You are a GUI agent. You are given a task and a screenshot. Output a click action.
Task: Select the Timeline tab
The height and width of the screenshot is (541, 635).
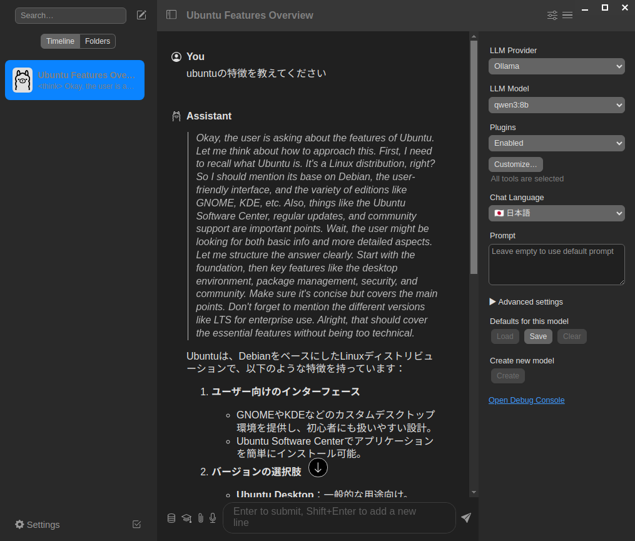click(60, 41)
